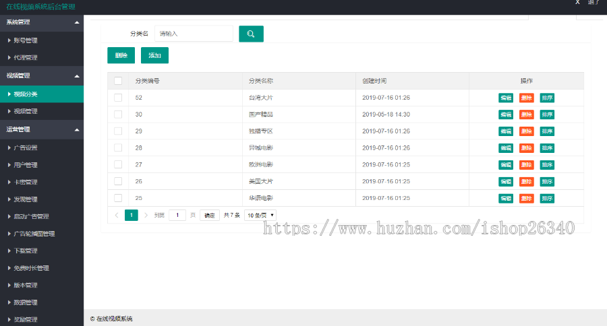Screen dimensions: 607x326
Task: Click 编辑 for row 27 欧洲电影
Action: tap(506, 165)
